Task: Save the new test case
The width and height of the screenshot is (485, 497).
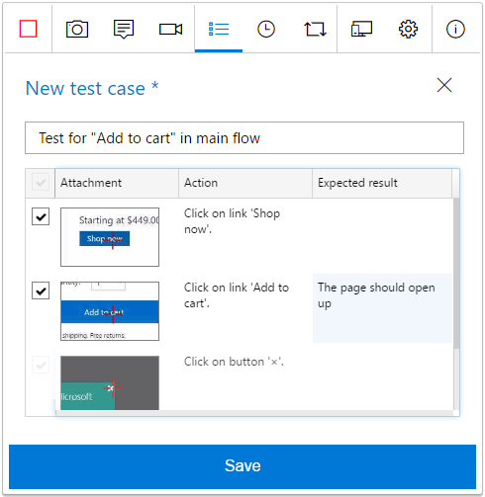Action: (x=242, y=466)
